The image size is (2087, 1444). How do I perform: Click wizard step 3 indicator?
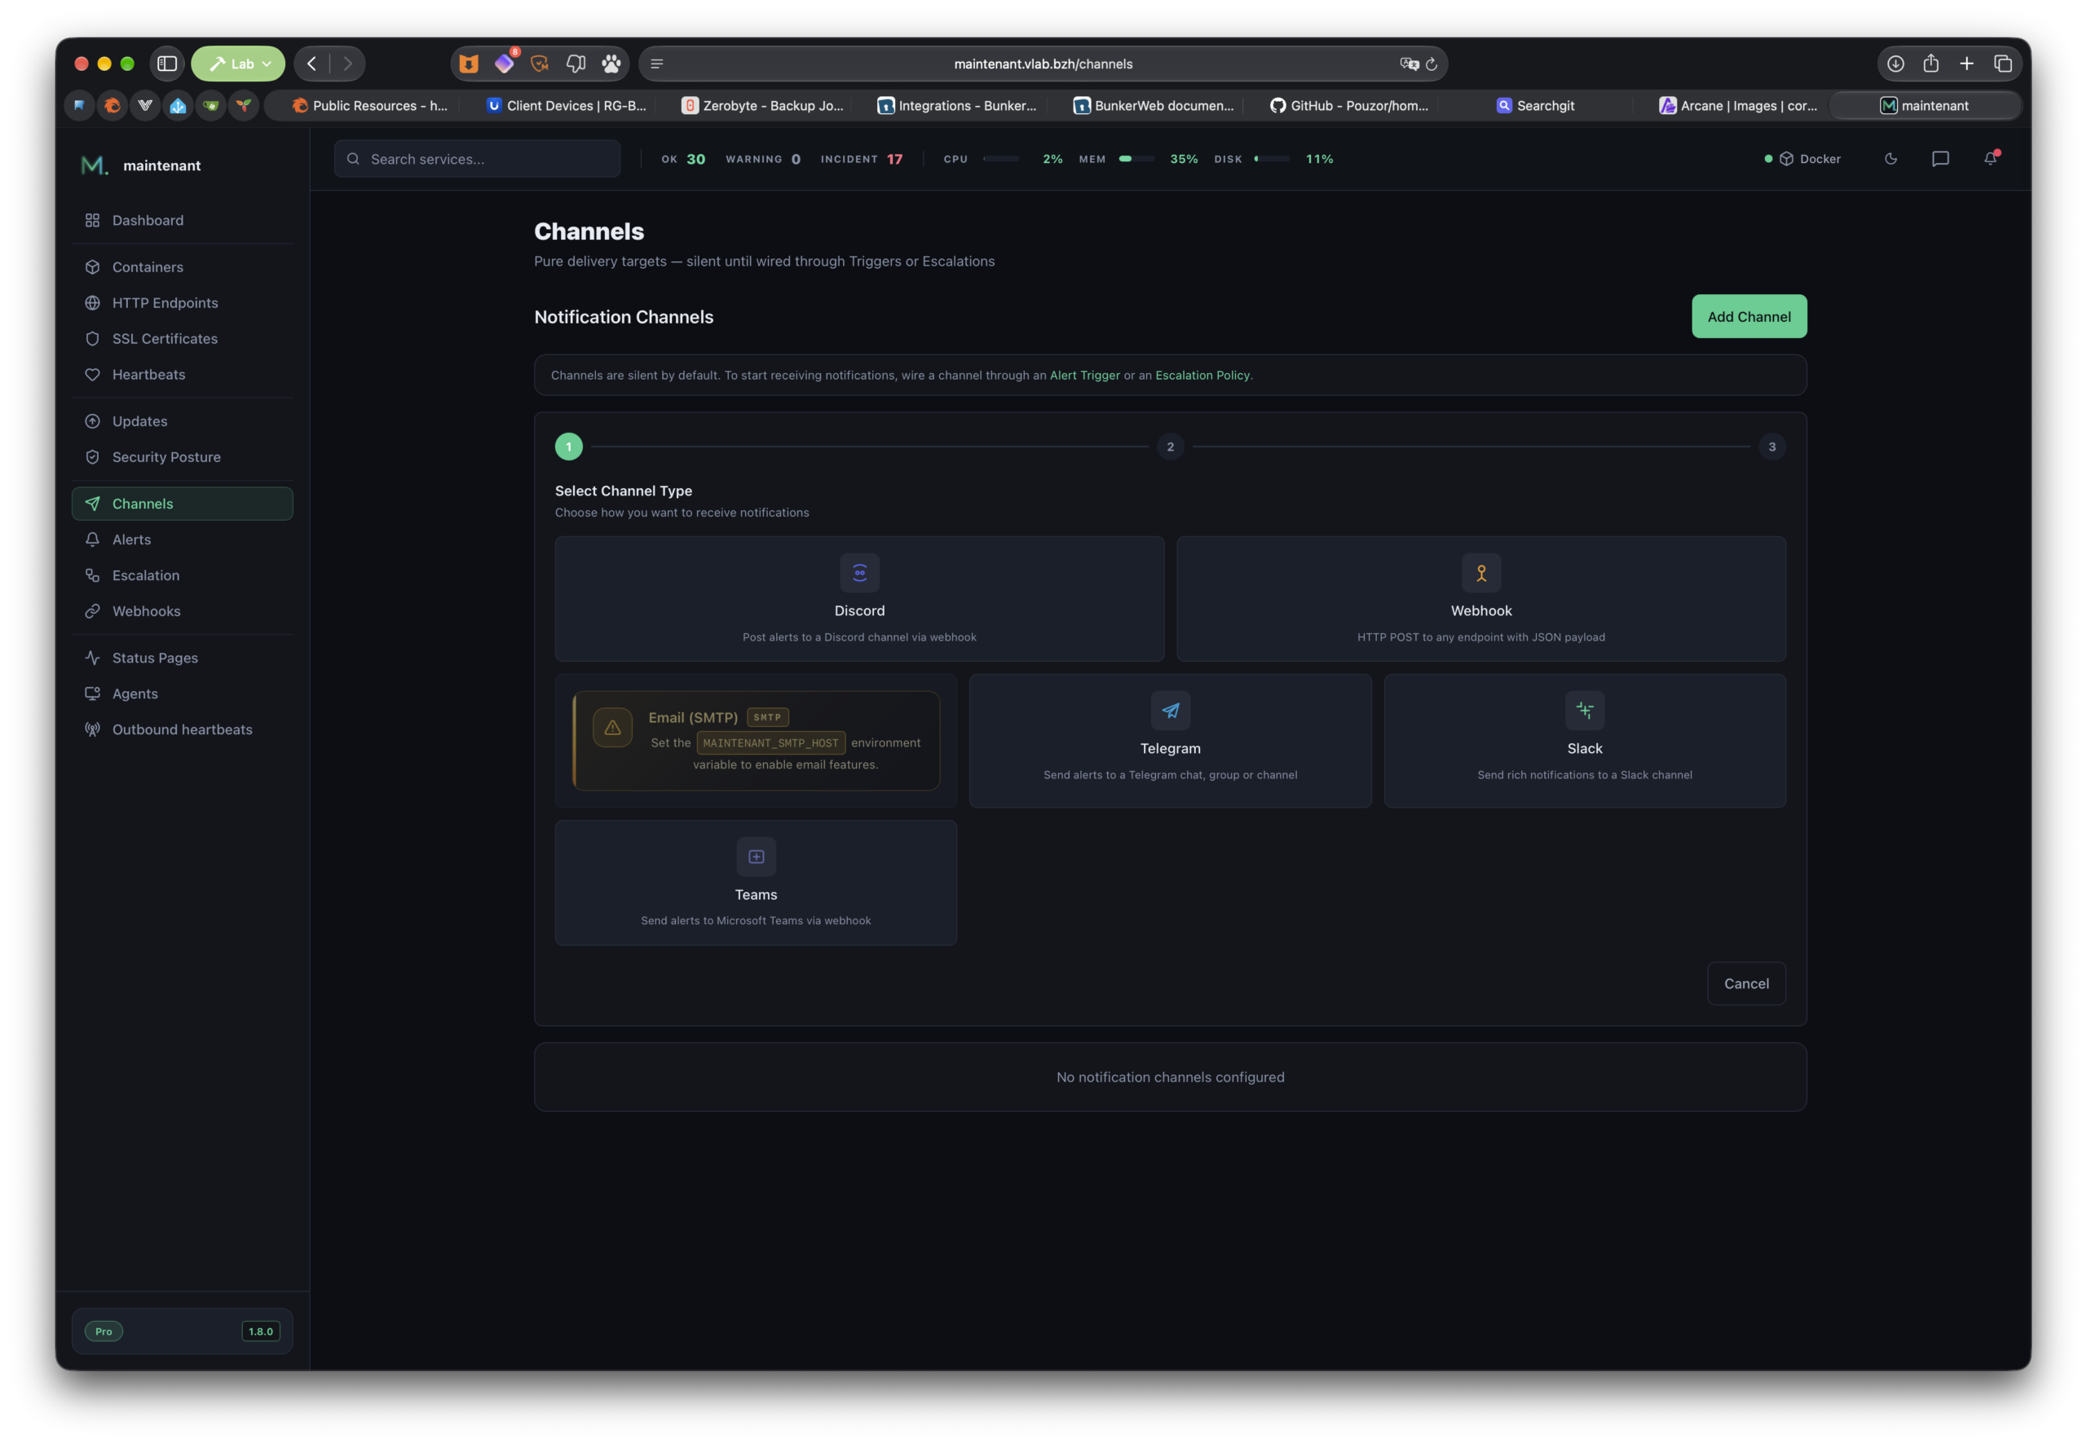tap(1772, 446)
